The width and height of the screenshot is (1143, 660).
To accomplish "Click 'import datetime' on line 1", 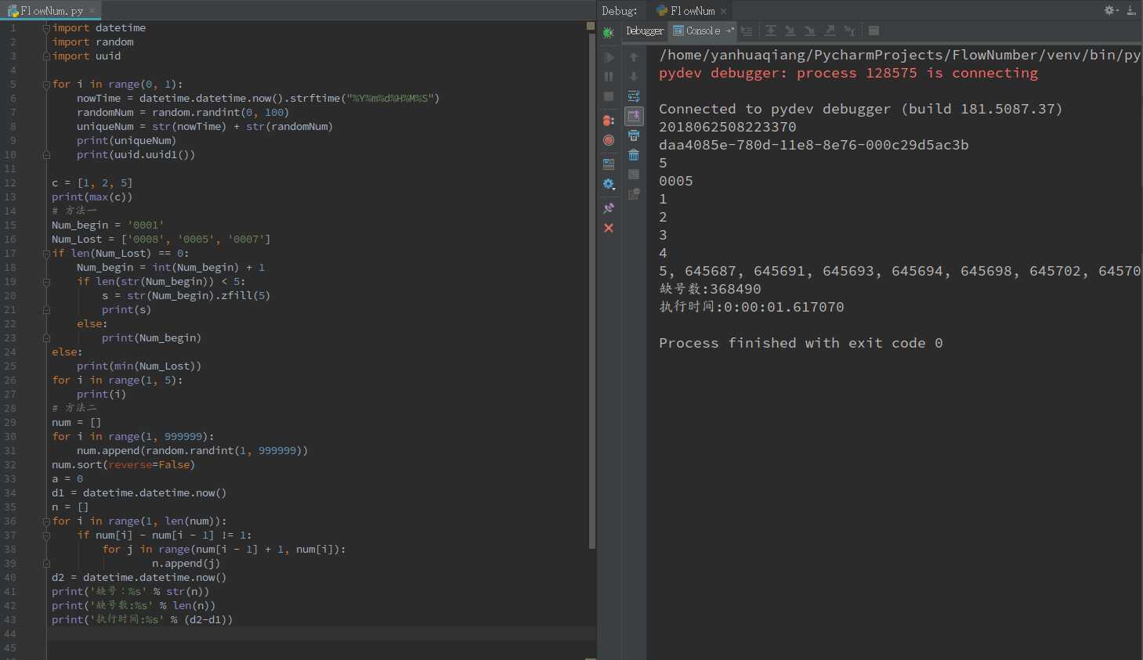I will coord(99,28).
